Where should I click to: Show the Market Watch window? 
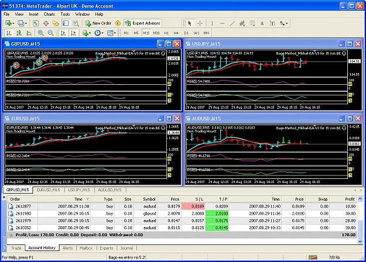pos(36,23)
